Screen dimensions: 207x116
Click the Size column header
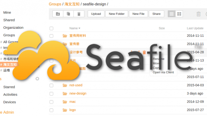pyautogui.click(x=162, y=28)
